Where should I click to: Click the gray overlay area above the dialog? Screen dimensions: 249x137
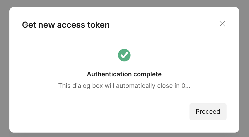click(x=124, y=3)
